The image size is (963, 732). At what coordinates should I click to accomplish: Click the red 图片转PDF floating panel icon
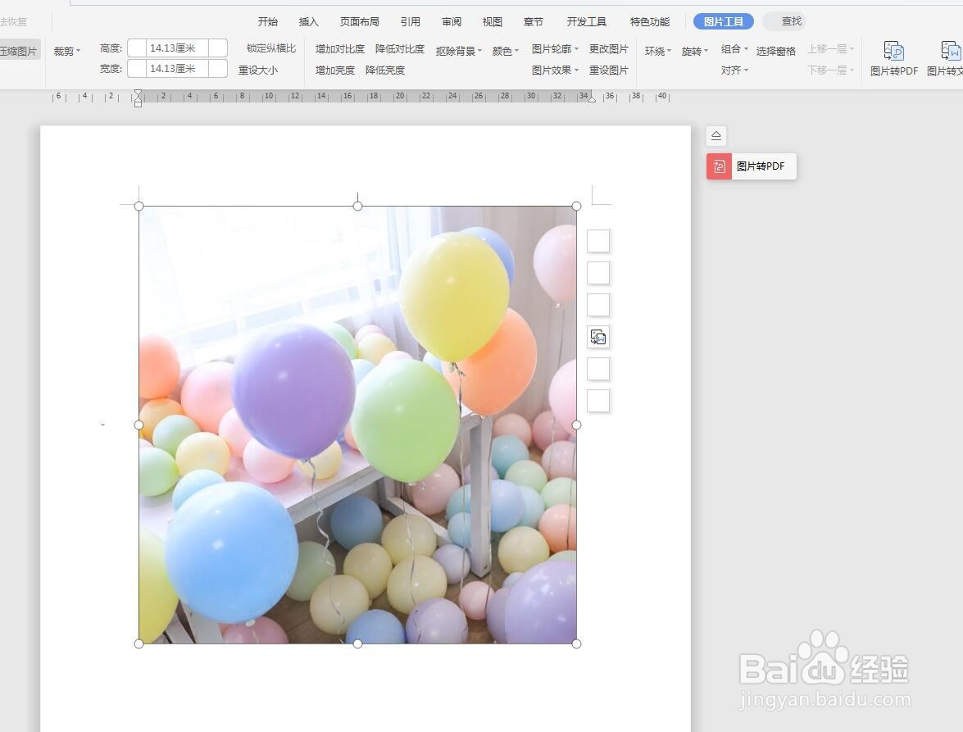point(720,166)
